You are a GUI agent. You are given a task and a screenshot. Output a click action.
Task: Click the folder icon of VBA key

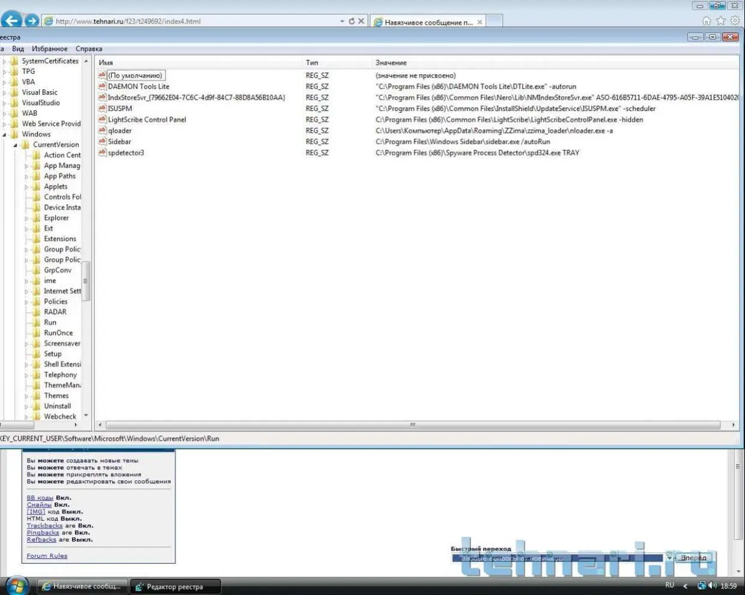pos(14,82)
